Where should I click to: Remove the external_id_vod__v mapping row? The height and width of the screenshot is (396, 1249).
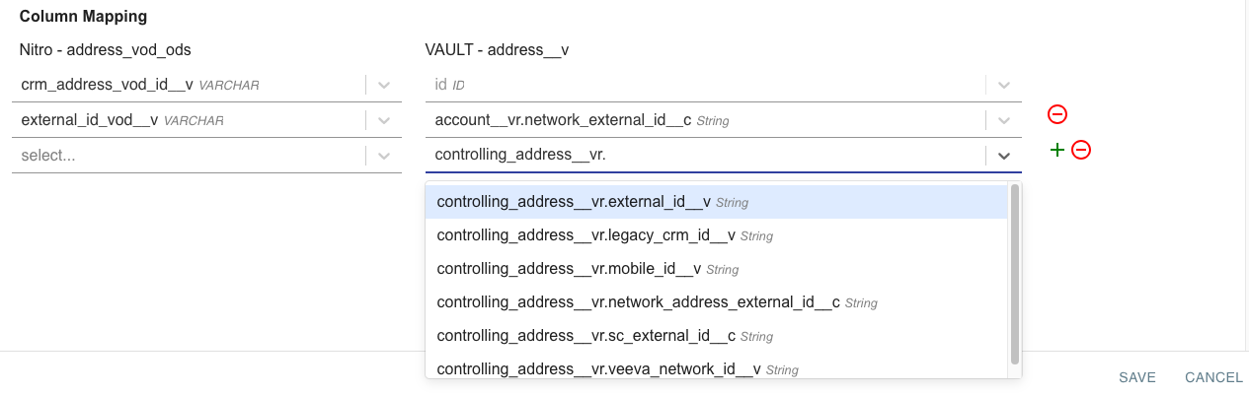[1056, 115]
